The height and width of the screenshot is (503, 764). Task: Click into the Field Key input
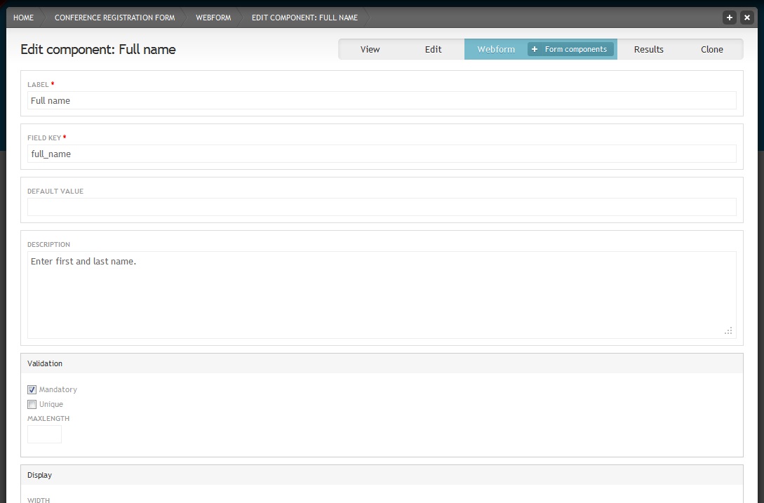(x=382, y=154)
